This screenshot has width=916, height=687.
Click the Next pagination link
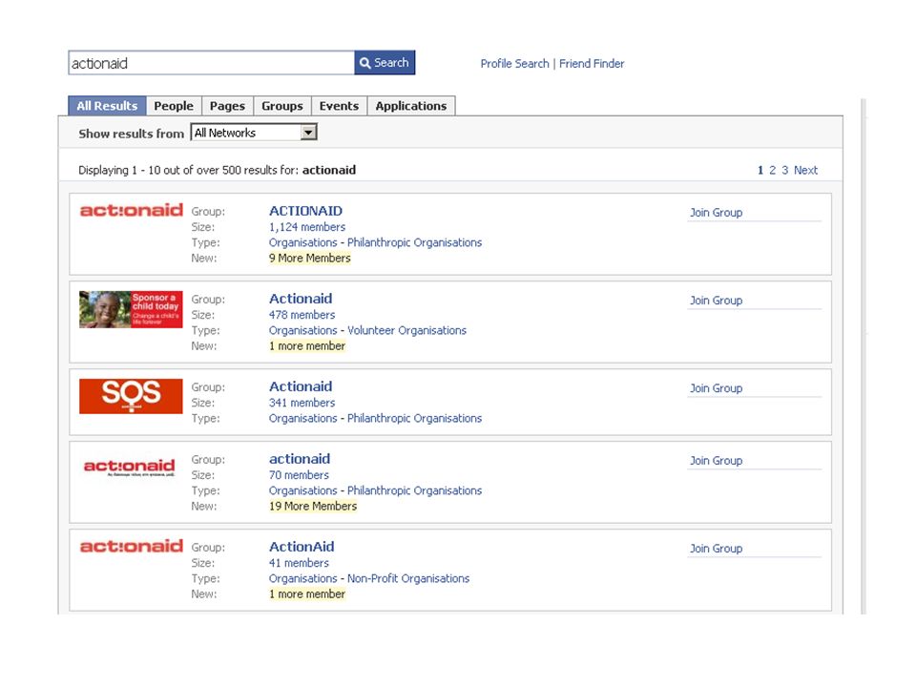(805, 170)
